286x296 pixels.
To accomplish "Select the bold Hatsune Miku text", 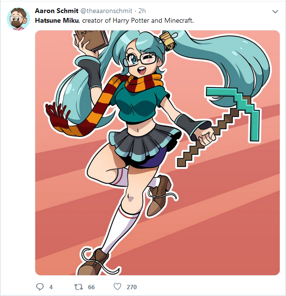I will point(57,20).
